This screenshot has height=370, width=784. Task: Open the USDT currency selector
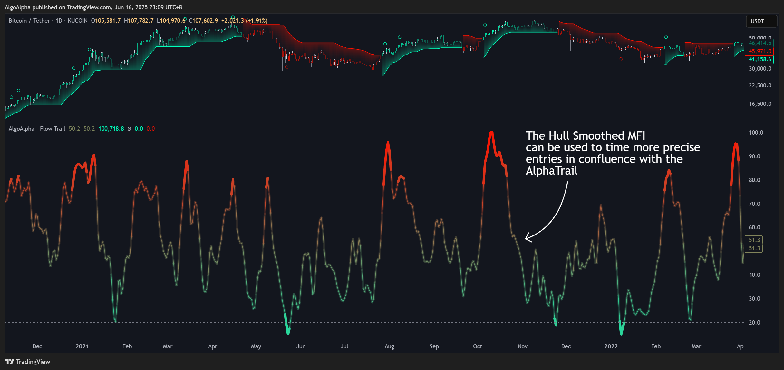point(761,21)
